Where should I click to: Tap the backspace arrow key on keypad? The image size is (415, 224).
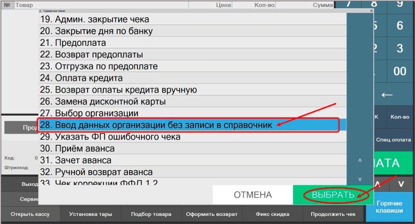click(387, 94)
